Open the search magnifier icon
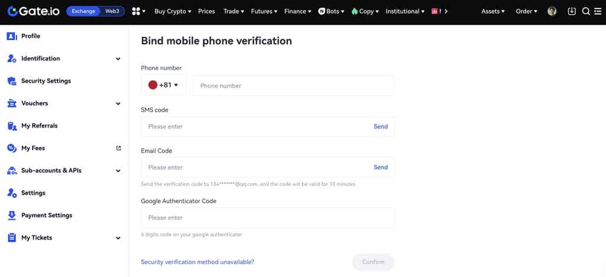This screenshot has height=277, width=606. tap(586, 11)
